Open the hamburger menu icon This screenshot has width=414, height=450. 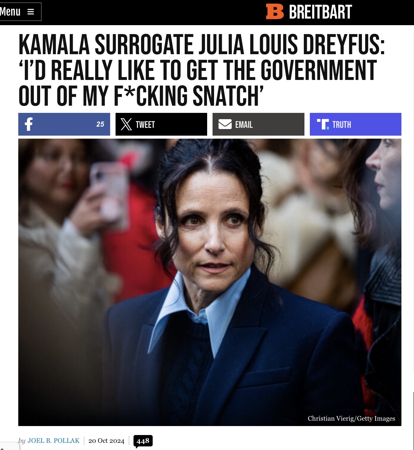(x=31, y=12)
